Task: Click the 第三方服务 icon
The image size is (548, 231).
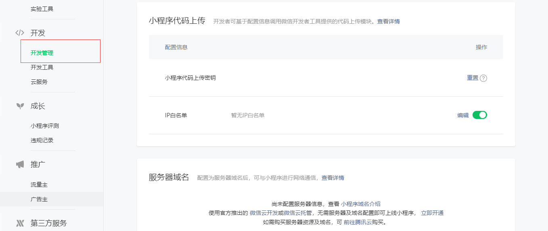Action: [20, 223]
